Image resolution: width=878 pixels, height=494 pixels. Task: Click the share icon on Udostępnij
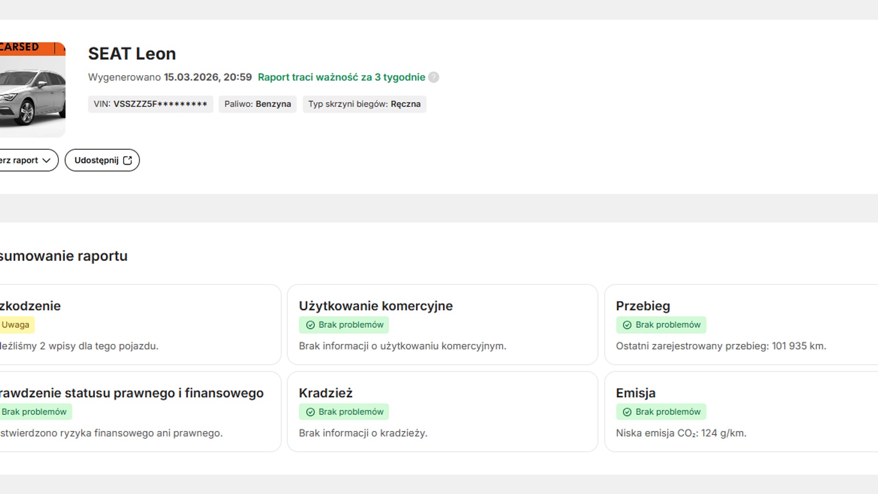[127, 160]
